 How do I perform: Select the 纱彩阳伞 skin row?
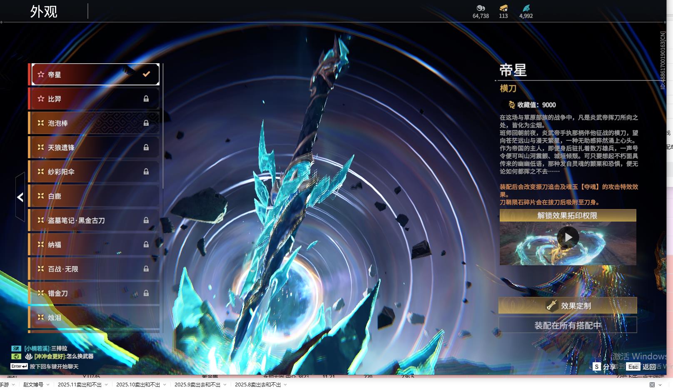pyautogui.click(x=94, y=172)
